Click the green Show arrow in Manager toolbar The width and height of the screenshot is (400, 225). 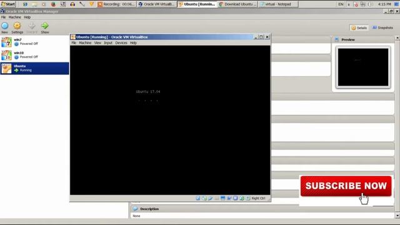pos(44,26)
